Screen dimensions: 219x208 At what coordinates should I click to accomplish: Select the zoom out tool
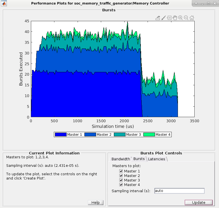click(x=186, y=18)
